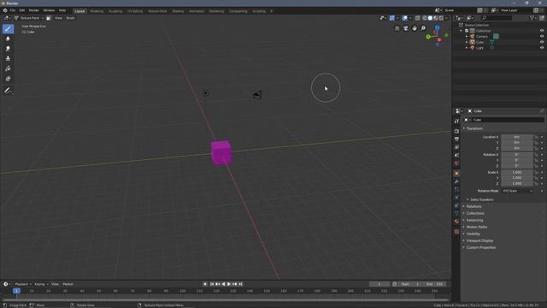Select the Fill brush tool

click(8, 68)
